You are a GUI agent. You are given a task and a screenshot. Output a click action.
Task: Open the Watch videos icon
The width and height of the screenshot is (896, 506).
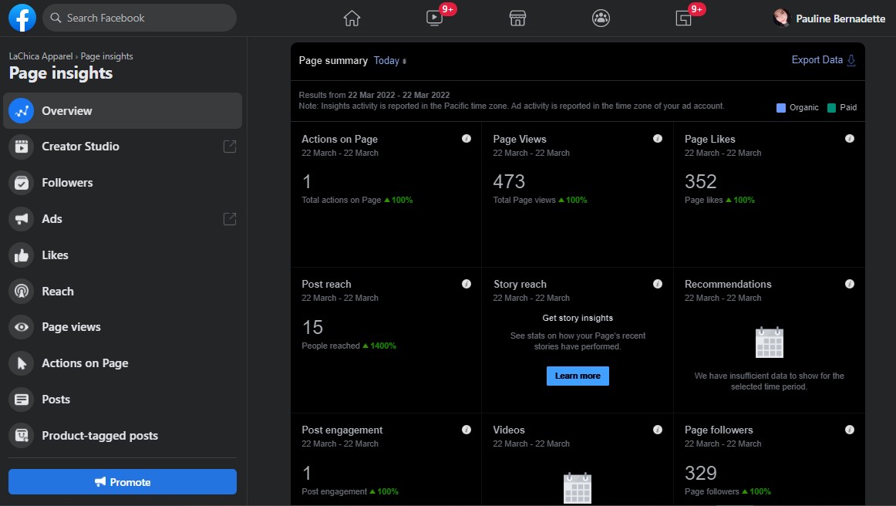(x=434, y=19)
